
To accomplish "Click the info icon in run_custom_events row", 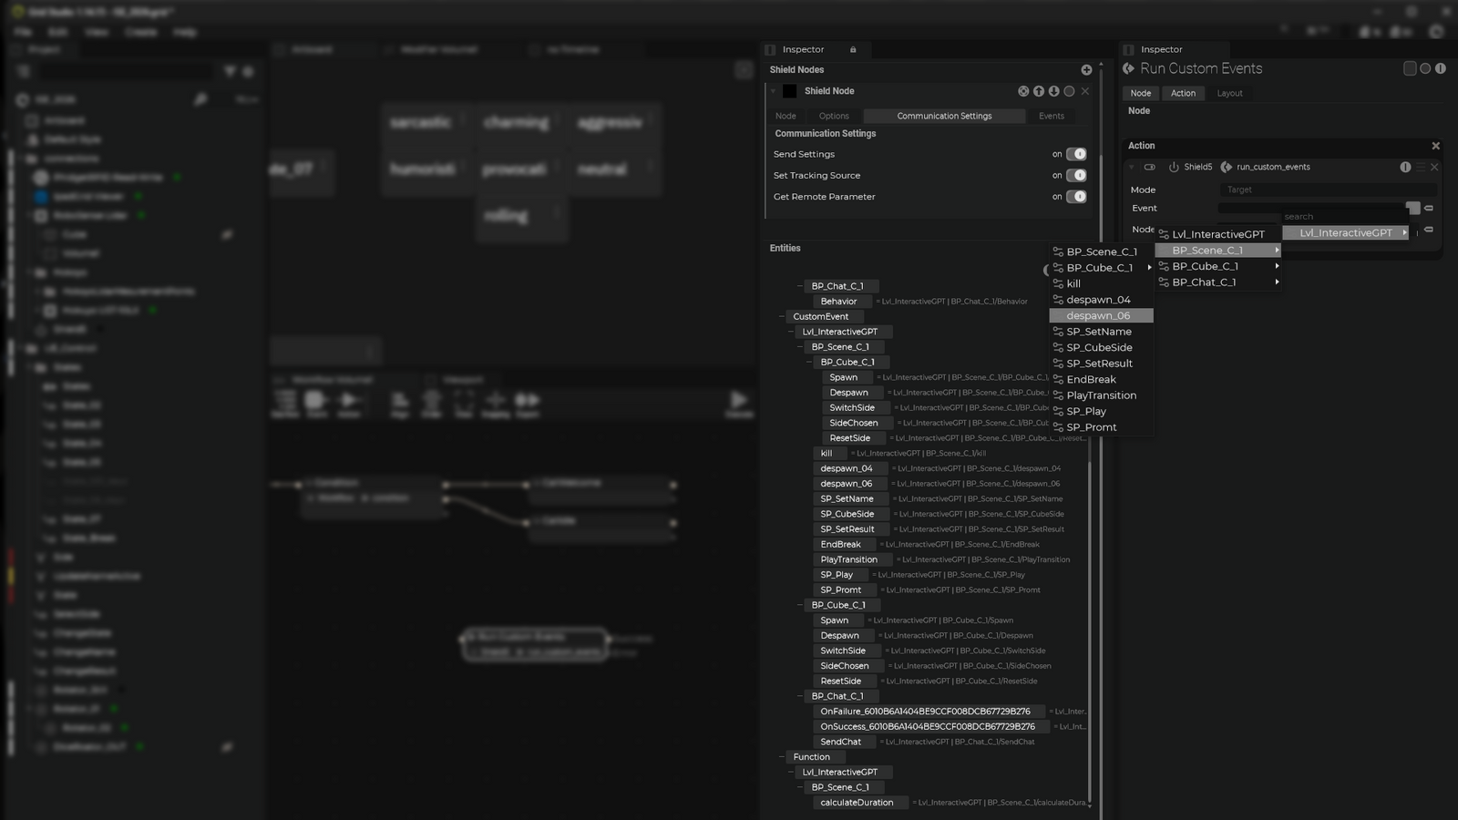I will [1405, 168].
